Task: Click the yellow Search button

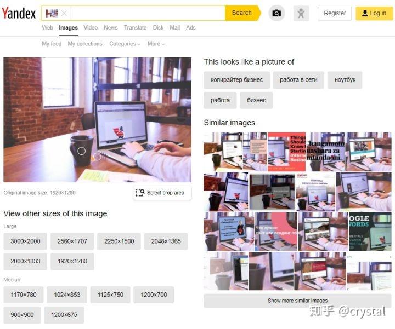Action: pos(242,13)
